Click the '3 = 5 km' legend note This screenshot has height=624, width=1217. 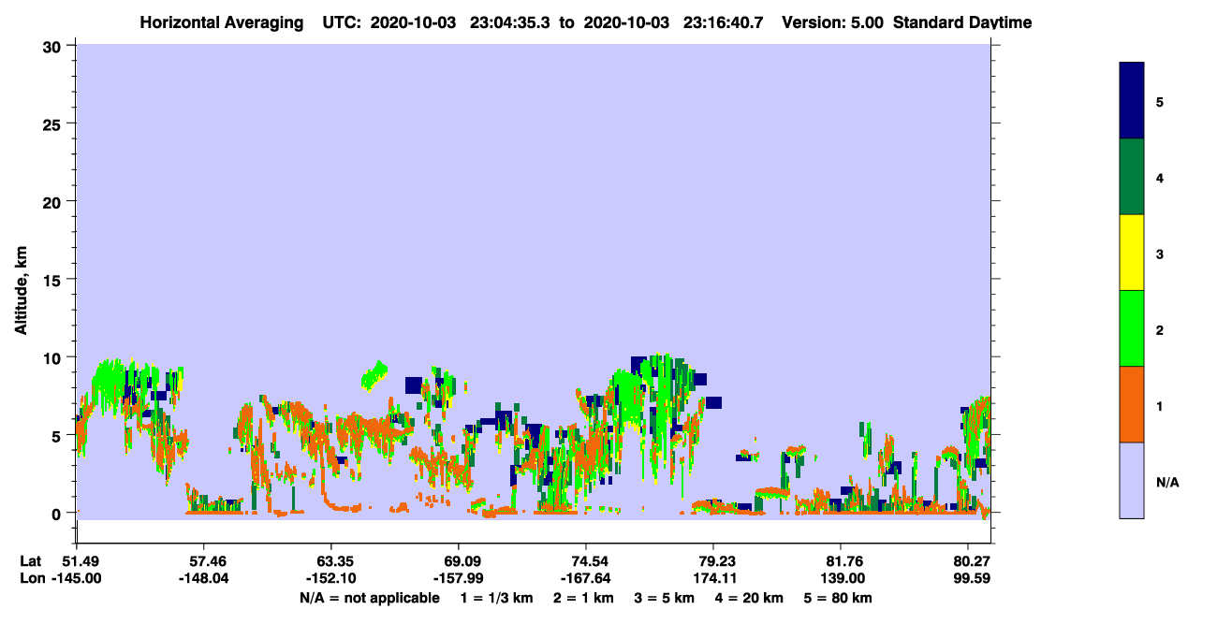tap(665, 597)
